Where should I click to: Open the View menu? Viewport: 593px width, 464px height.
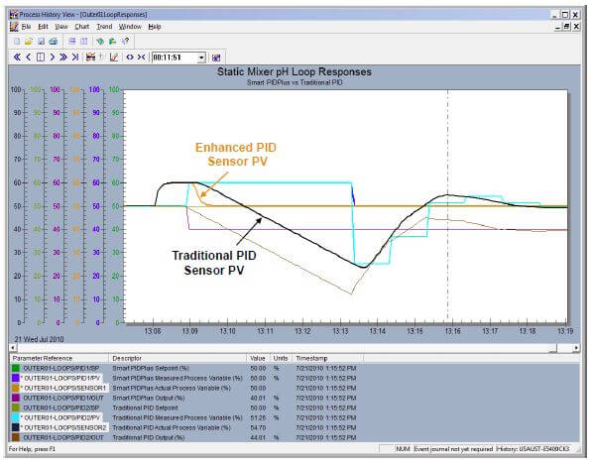pos(61,27)
